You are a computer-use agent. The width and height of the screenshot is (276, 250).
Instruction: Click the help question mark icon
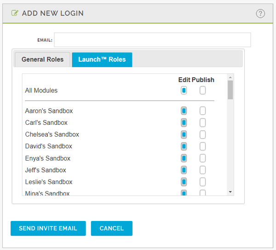coord(260,13)
